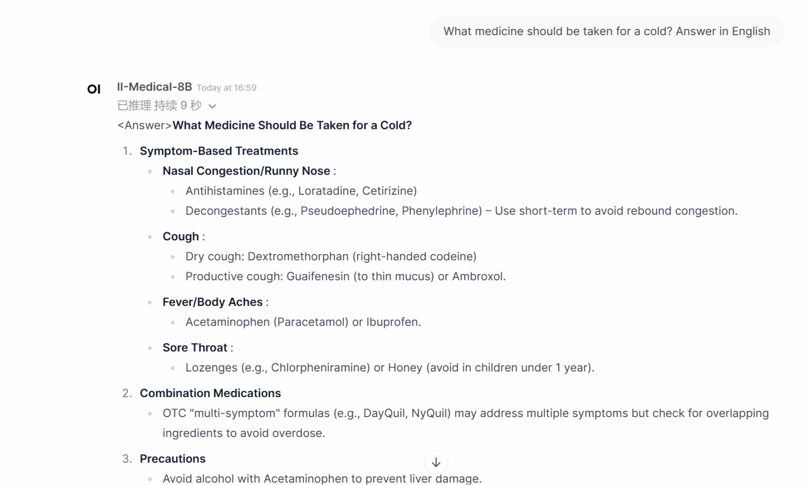
Task: Click the OI model avatar icon
Action: pos(94,89)
